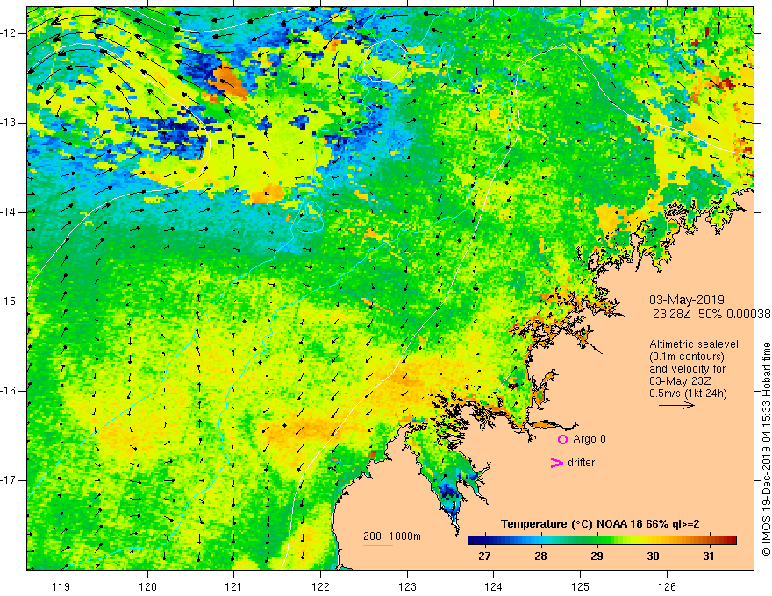The height and width of the screenshot is (596, 772).
Task: Click the latitude axis label -15
Action: (x=10, y=302)
